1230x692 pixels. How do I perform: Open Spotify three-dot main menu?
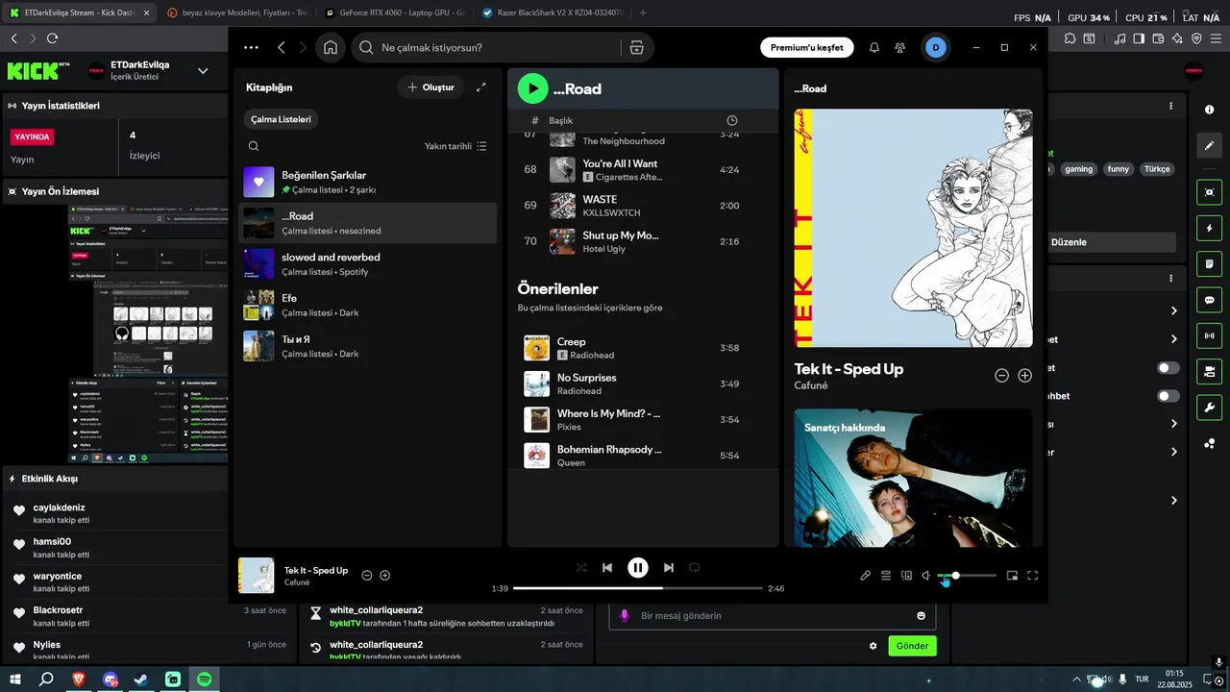point(251,47)
